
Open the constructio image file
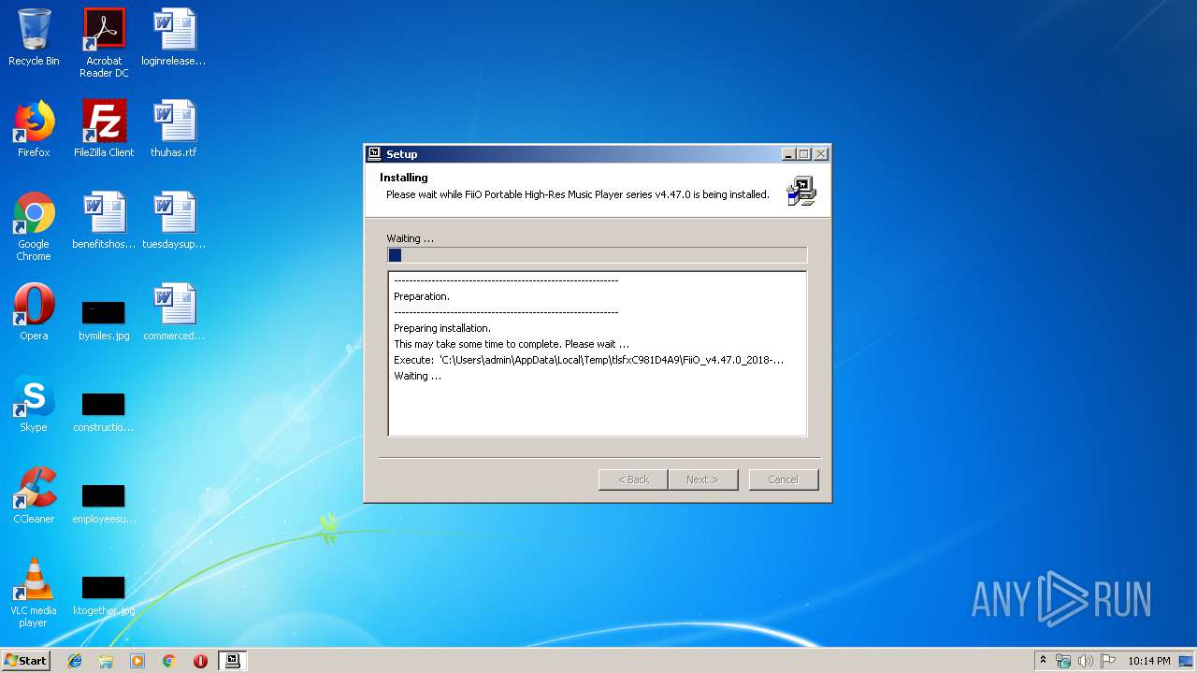104,410
